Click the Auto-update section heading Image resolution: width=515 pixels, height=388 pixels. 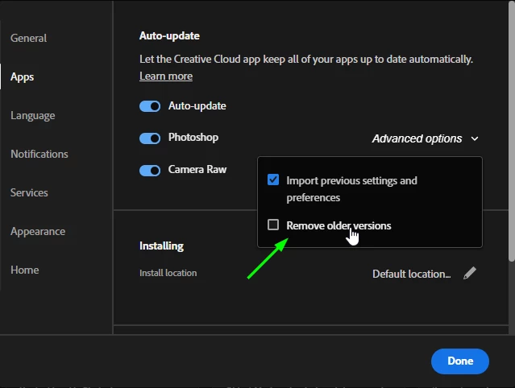(169, 35)
